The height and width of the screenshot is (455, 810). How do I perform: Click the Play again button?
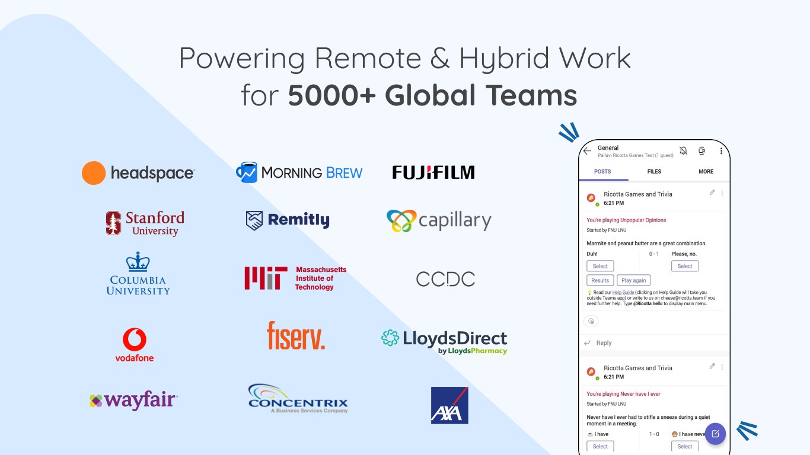(634, 280)
